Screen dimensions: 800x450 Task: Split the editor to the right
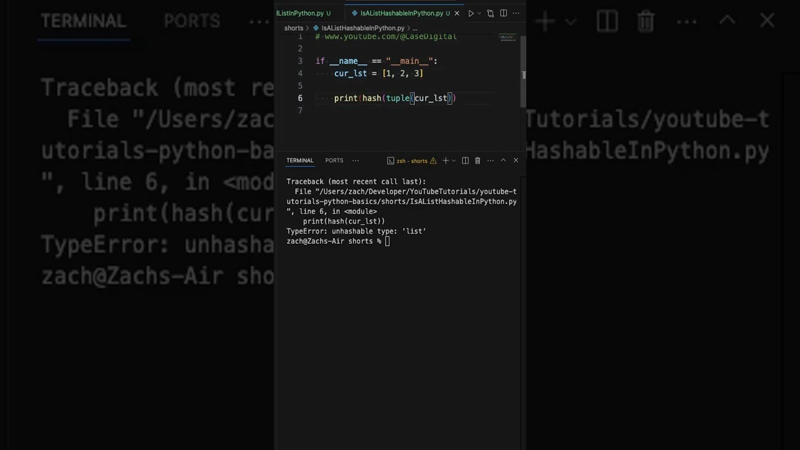point(503,13)
